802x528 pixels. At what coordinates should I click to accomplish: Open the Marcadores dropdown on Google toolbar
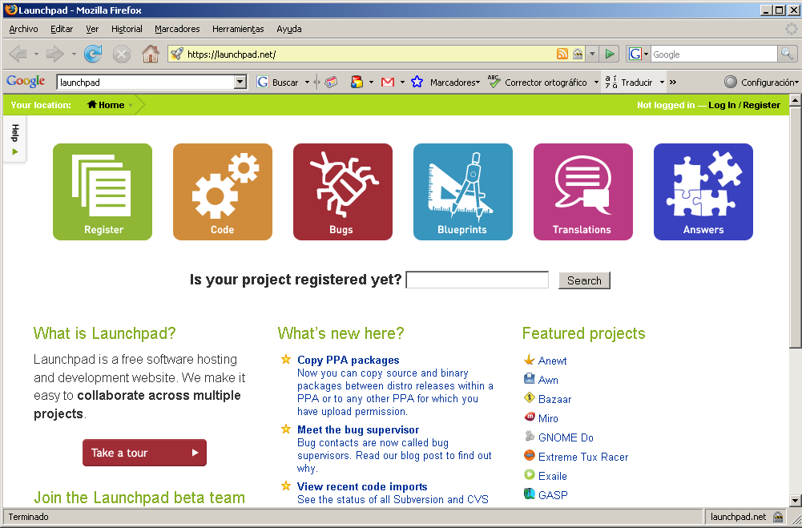[x=455, y=83]
